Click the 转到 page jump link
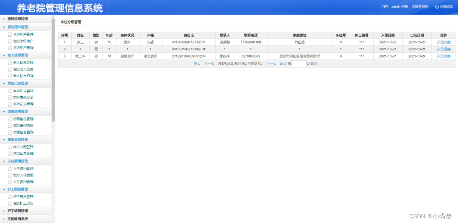Viewport: 458px width, 223px height. [x=314, y=63]
